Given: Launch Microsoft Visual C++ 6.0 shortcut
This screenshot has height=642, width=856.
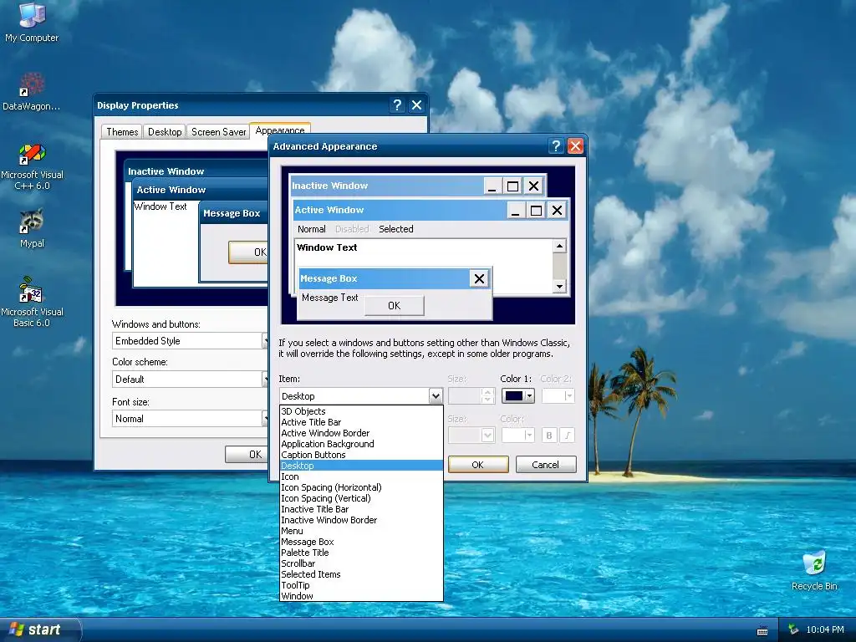Looking at the screenshot, I should 32,166.
